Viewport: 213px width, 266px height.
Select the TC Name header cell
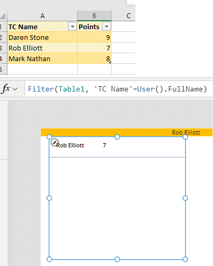pyautogui.click(x=42, y=27)
